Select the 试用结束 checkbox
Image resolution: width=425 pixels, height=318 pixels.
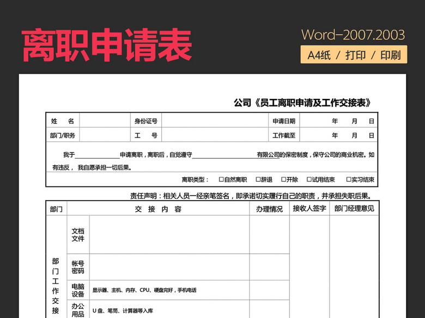(309, 179)
